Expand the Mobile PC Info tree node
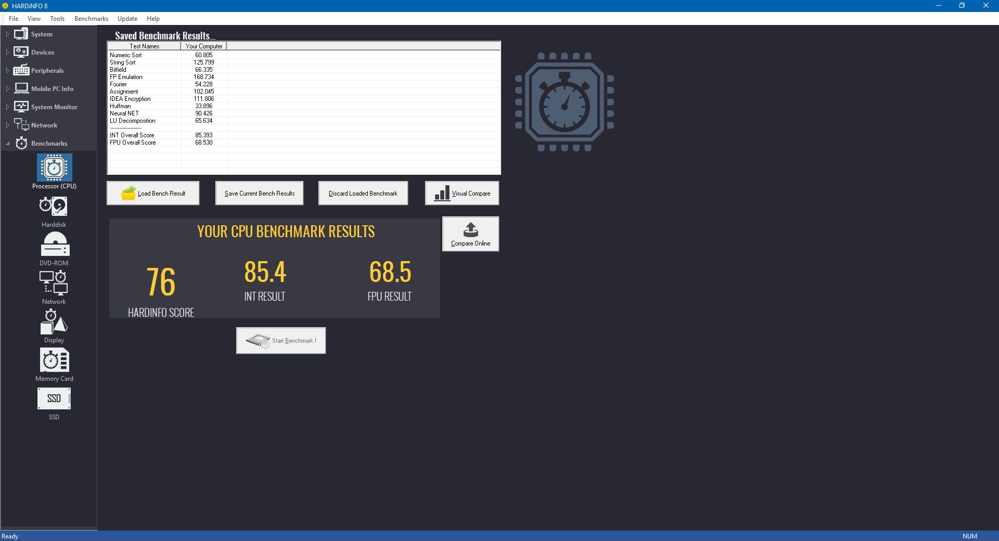 [x=7, y=89]
